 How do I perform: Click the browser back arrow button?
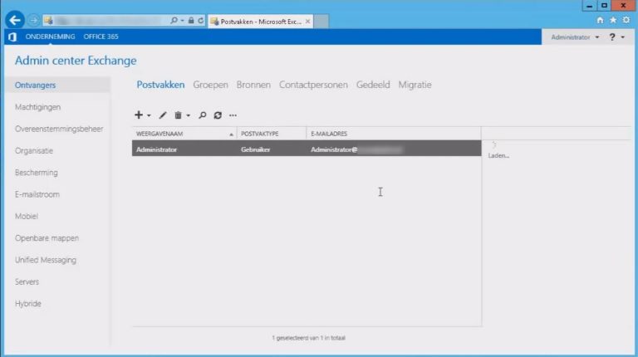click(x=15, y=20)
